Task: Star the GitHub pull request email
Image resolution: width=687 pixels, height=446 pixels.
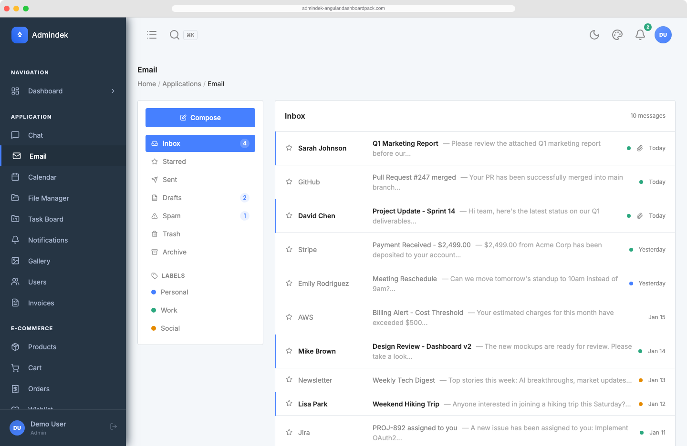Action: (x=289, y=182)
